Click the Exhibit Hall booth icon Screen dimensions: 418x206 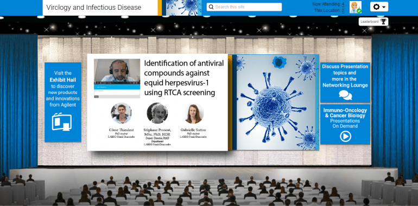(x=61, y=121)
